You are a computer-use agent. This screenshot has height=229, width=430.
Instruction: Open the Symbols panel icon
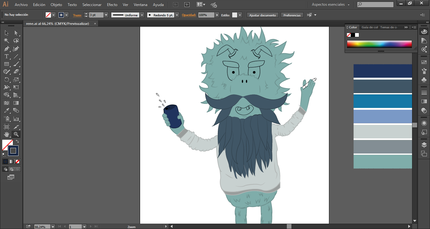(424, 80)
